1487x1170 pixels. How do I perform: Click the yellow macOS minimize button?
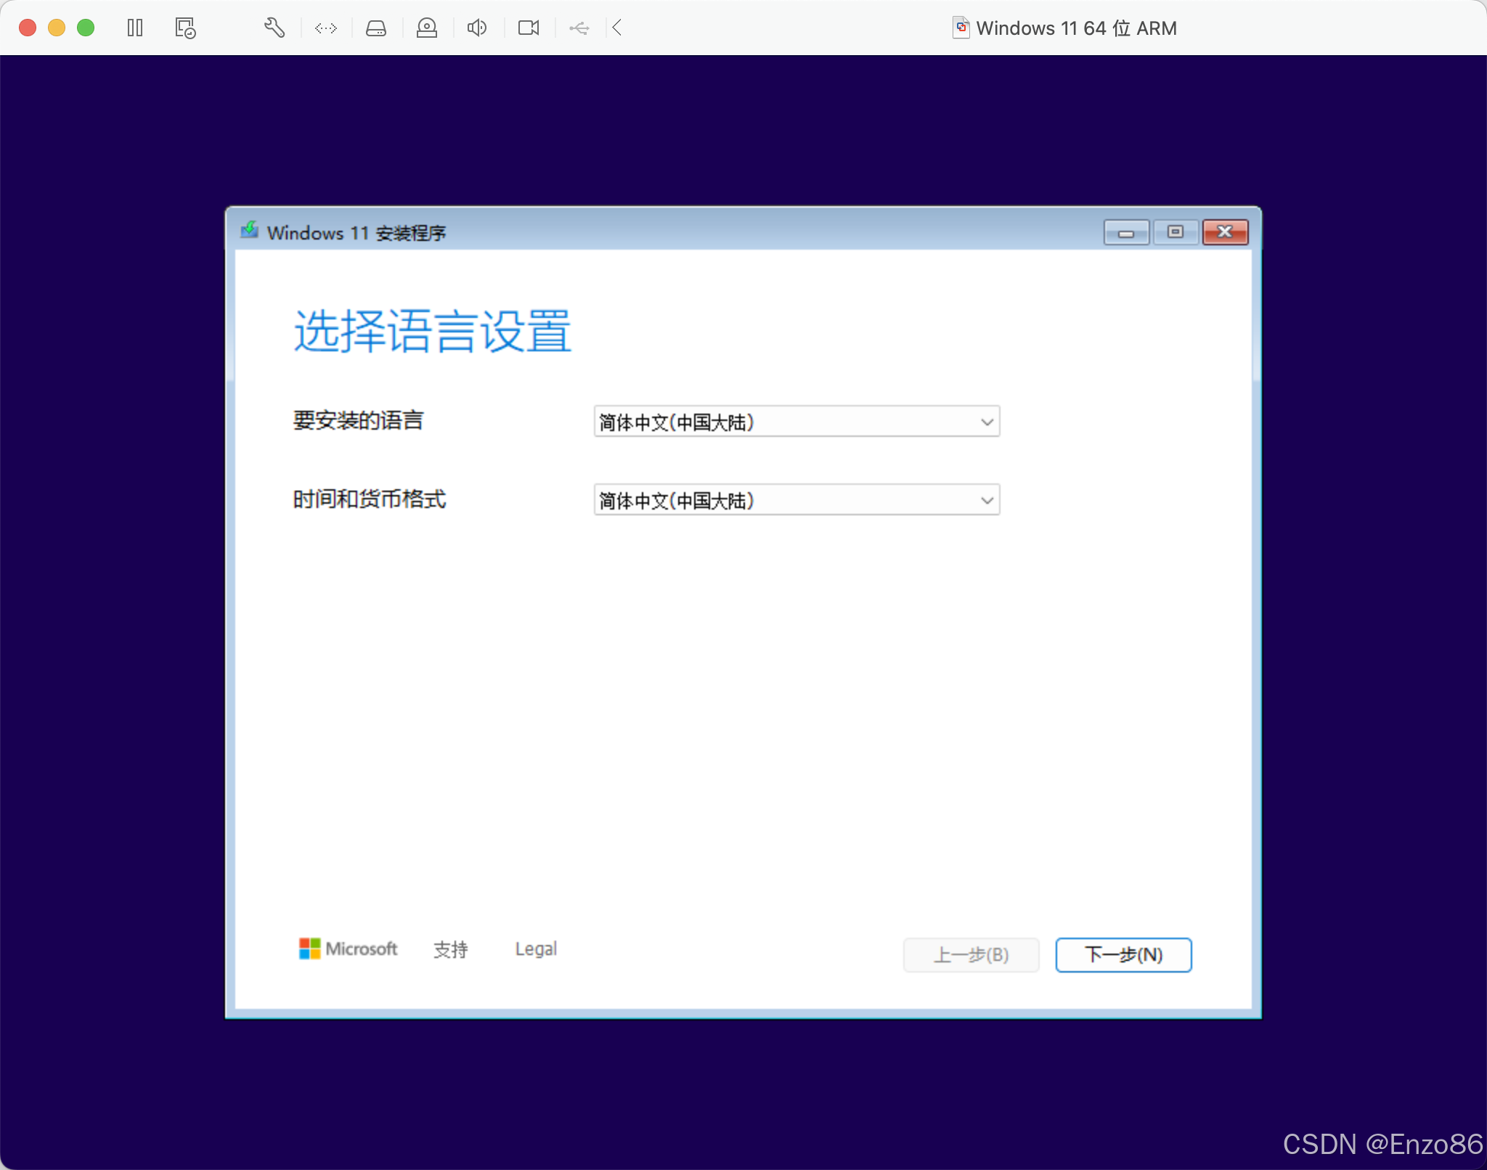[57, 28]
